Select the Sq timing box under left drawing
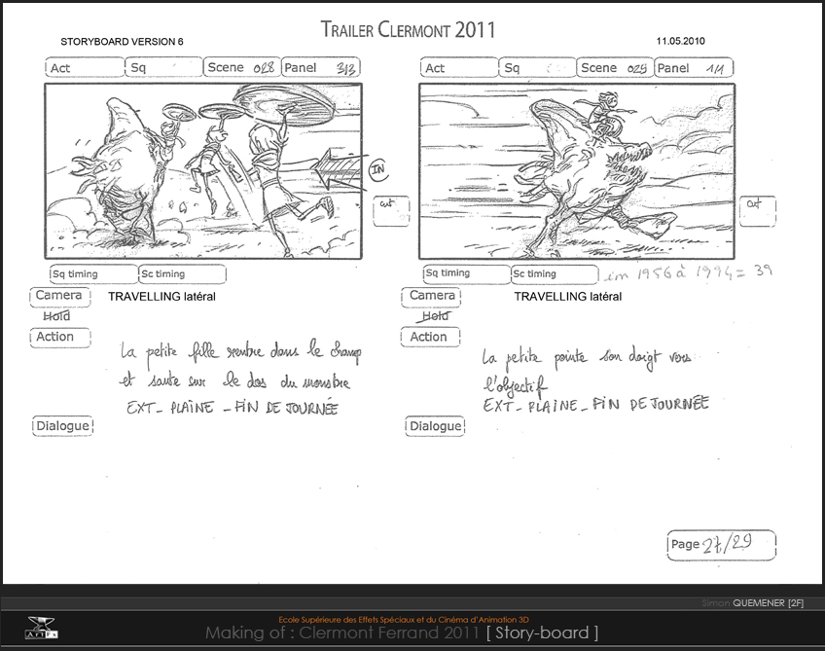The image size is (825, 651). pos(92,274)
